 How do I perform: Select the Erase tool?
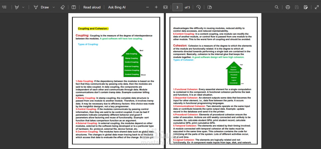pyautogui.click(x=63, y=7)
